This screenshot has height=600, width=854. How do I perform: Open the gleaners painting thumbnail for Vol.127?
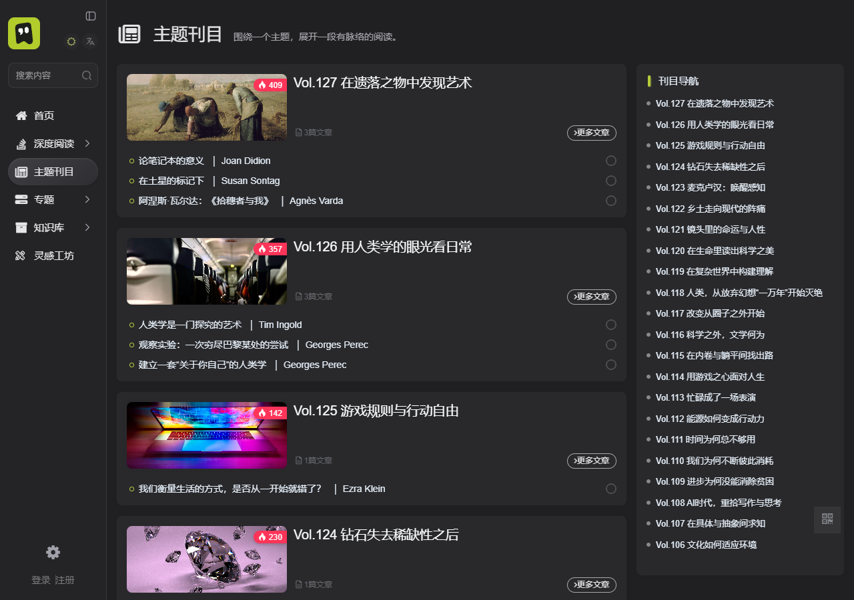click(x=207, y=107)
